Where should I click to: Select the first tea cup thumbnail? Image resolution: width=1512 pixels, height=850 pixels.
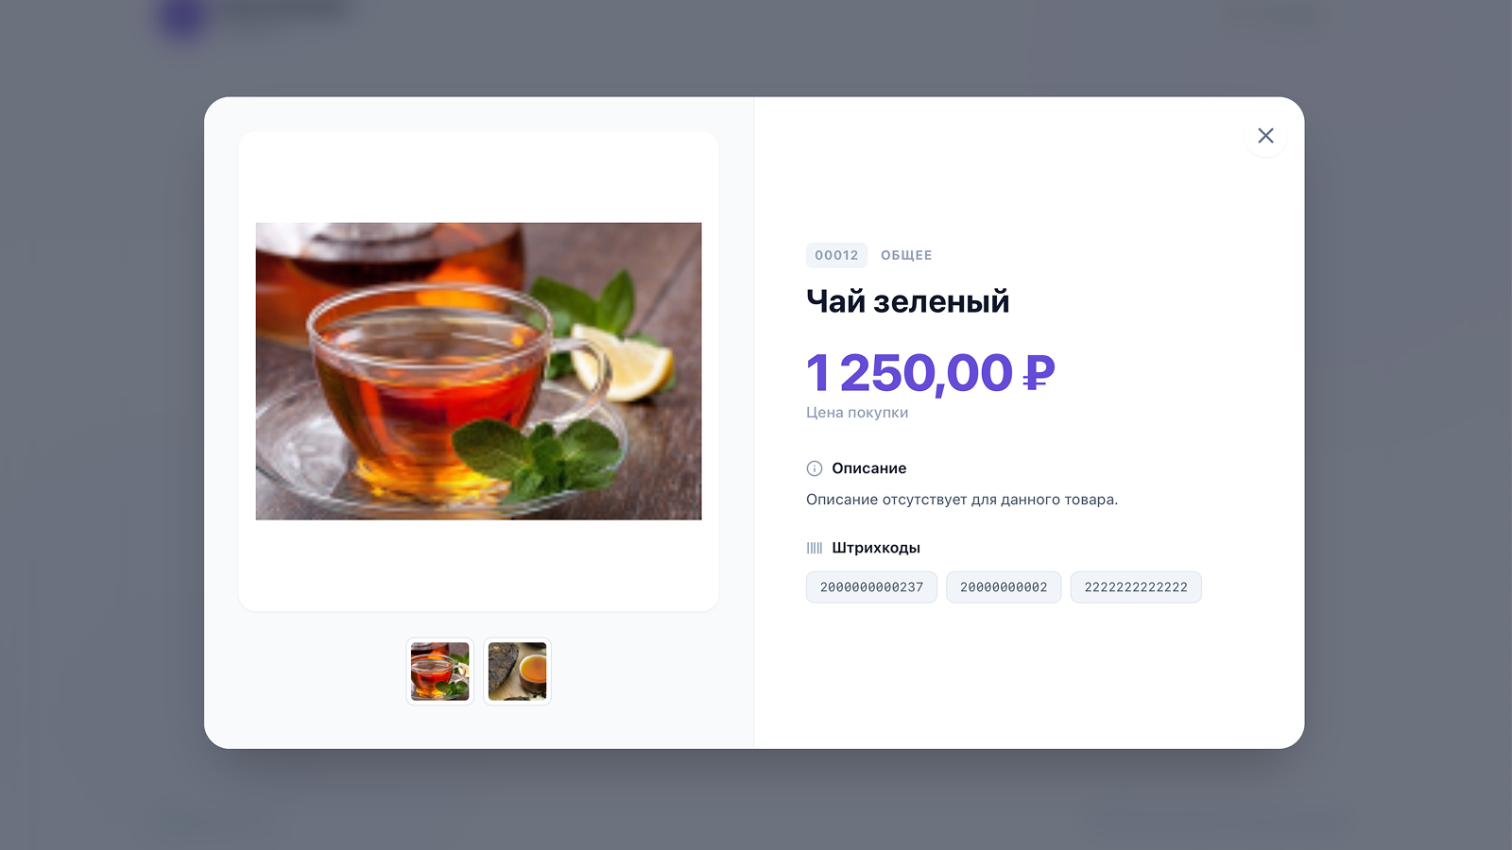[439, 671]
